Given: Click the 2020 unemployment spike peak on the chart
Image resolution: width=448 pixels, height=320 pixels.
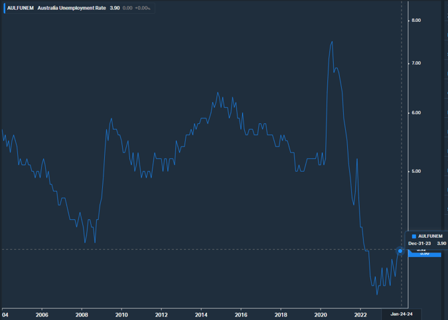Looking at the screenshot, I should [332, 42].
